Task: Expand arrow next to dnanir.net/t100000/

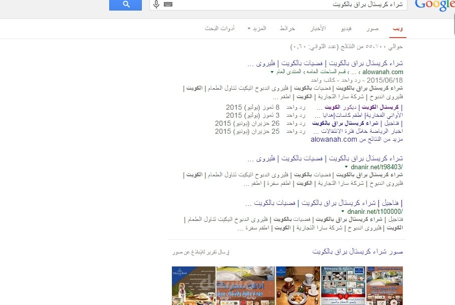Action: 343,212
